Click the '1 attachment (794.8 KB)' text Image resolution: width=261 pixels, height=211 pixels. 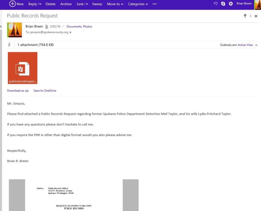click(x=36, y=45)
